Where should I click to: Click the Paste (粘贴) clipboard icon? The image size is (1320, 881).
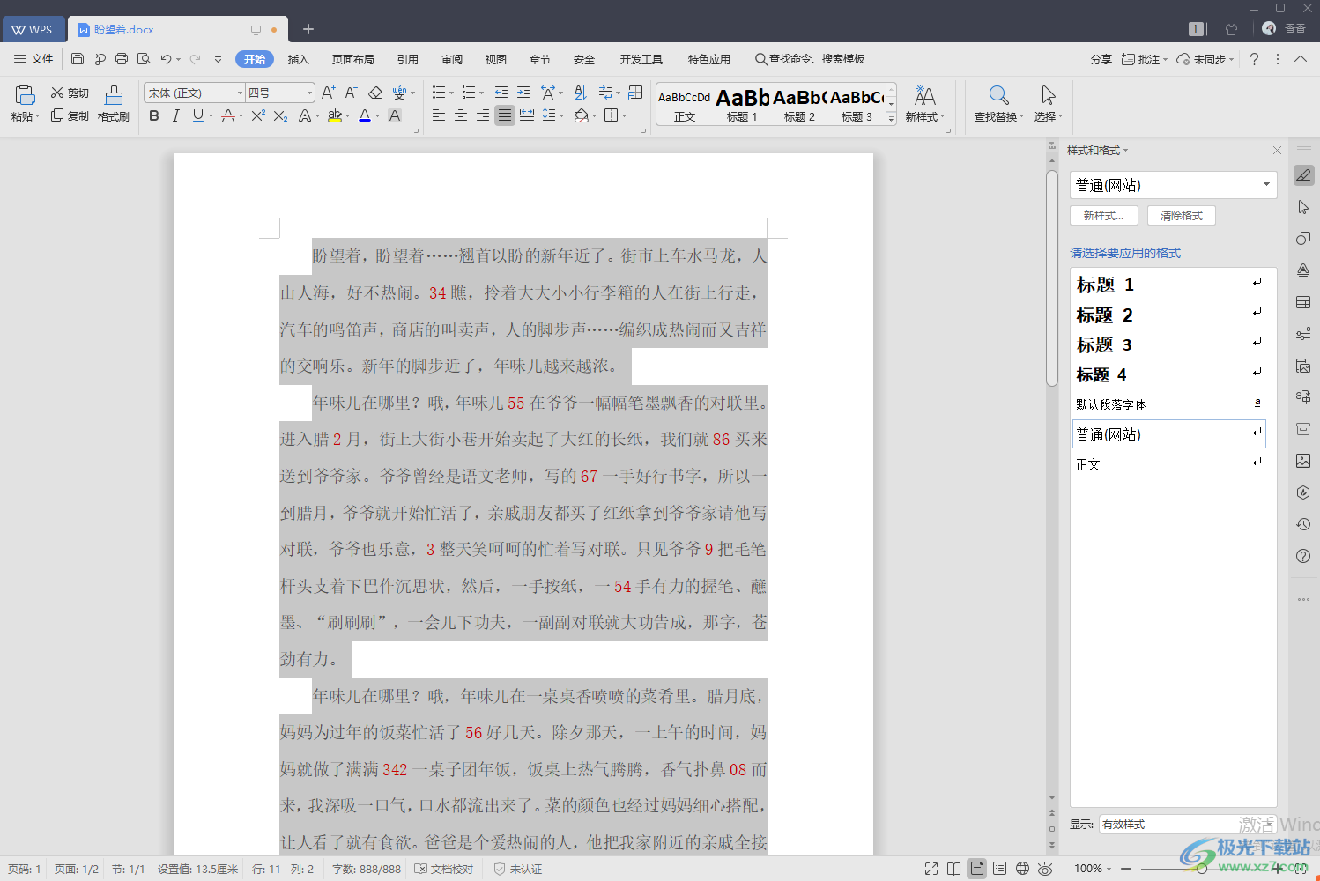point(25,95)
